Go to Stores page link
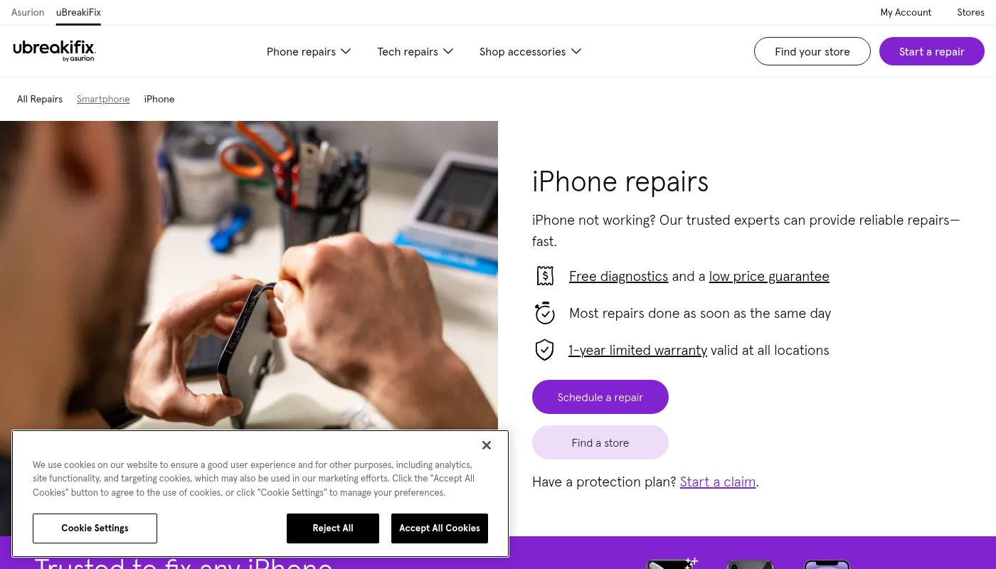The width and height of the screenshot is (996, 569). coord(970,13)
